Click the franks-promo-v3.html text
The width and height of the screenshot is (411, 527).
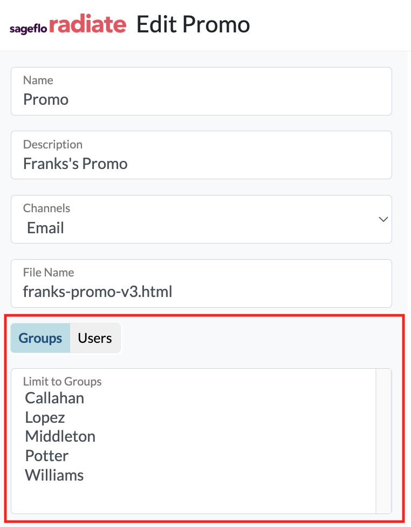[98, 292]
